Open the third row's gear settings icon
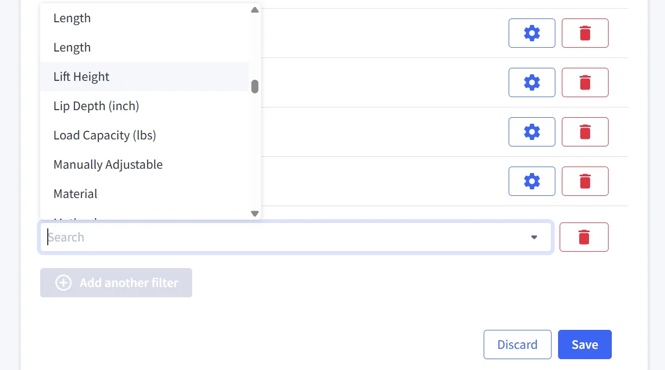This screenshot has height=370, width=665. 531,132
